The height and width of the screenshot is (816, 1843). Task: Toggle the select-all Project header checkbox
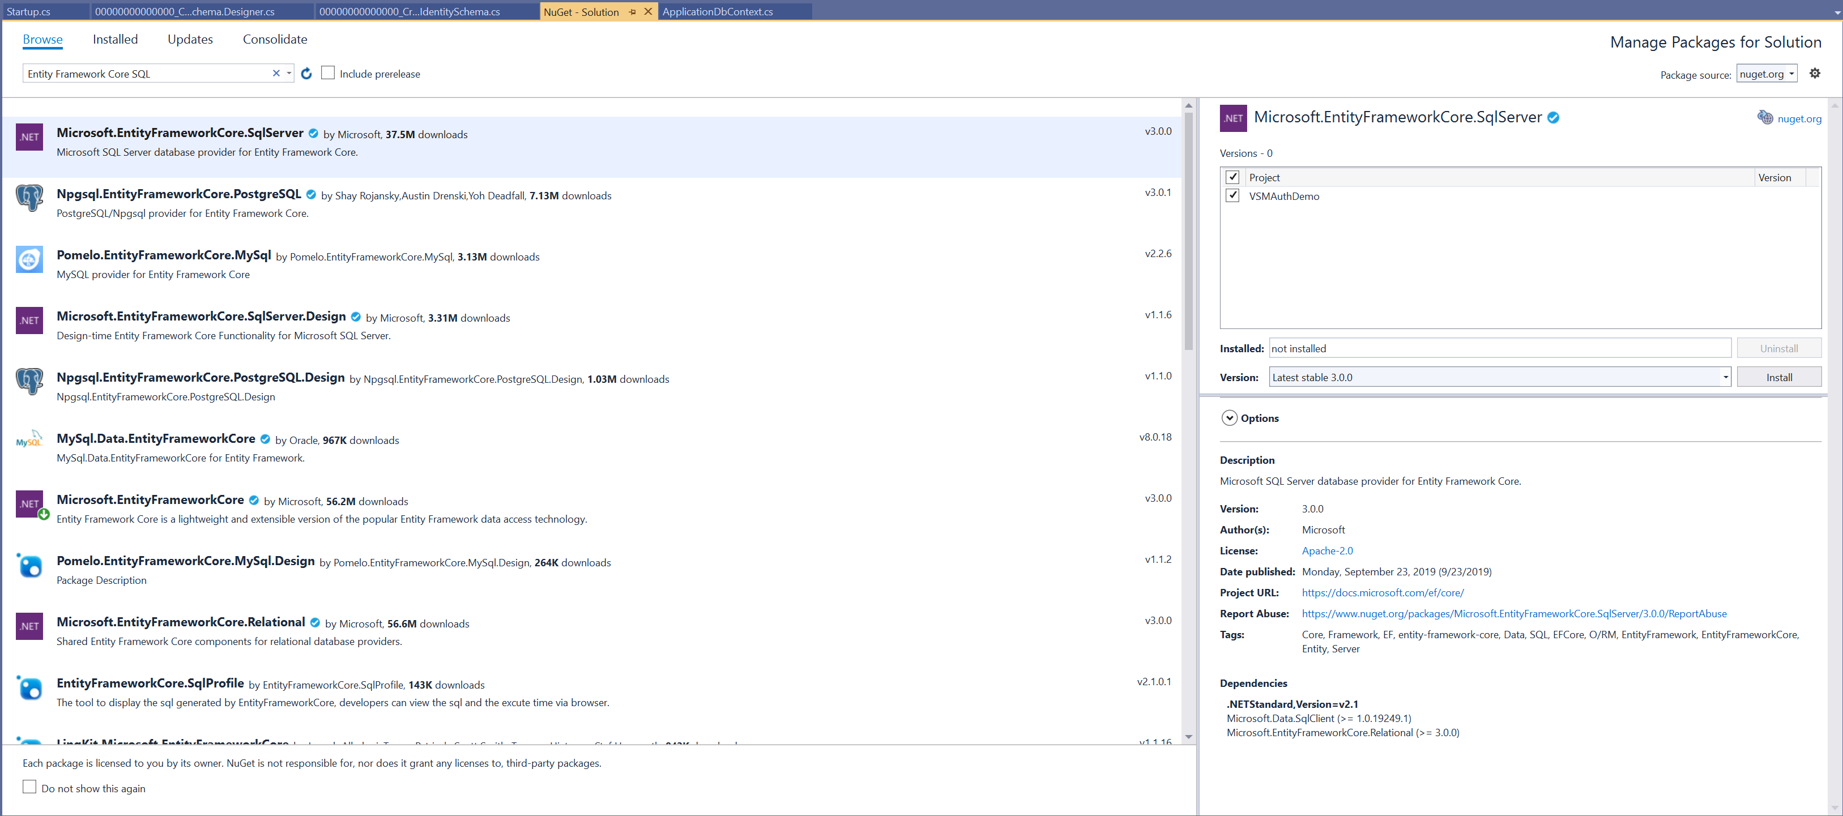coord(1232,177)
